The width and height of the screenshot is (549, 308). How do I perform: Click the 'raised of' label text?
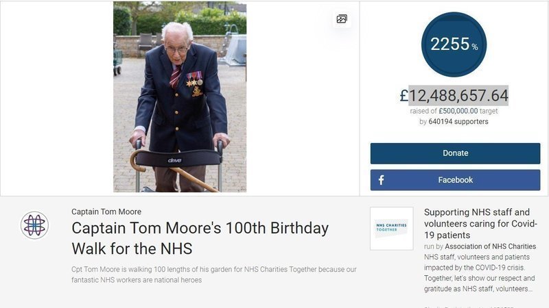click(421, 111)
